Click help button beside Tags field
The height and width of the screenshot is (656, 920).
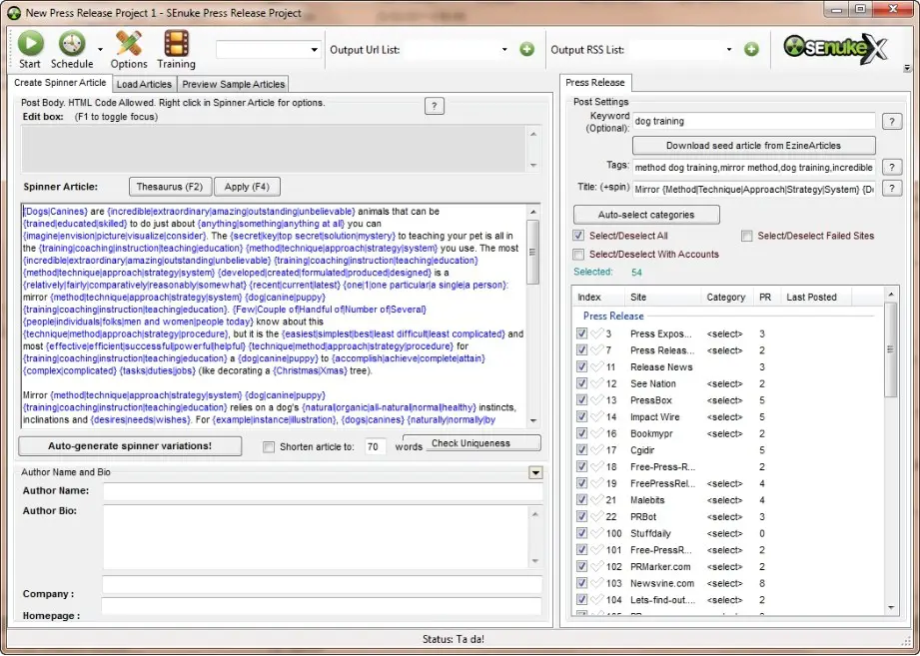pyautogui.click(x=892, y=167)
